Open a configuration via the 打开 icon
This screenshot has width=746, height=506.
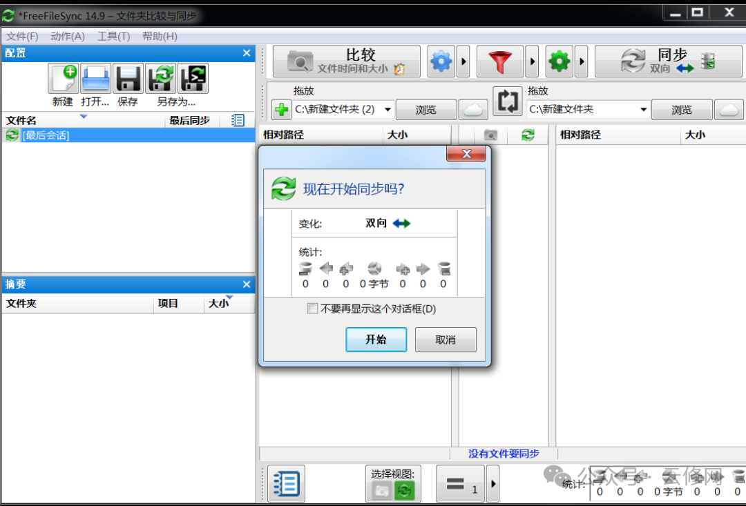pos(95,78)
